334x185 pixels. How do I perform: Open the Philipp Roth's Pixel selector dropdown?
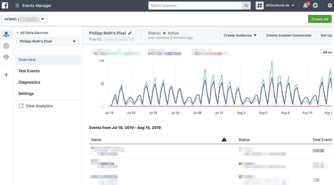tap(48, 41)
